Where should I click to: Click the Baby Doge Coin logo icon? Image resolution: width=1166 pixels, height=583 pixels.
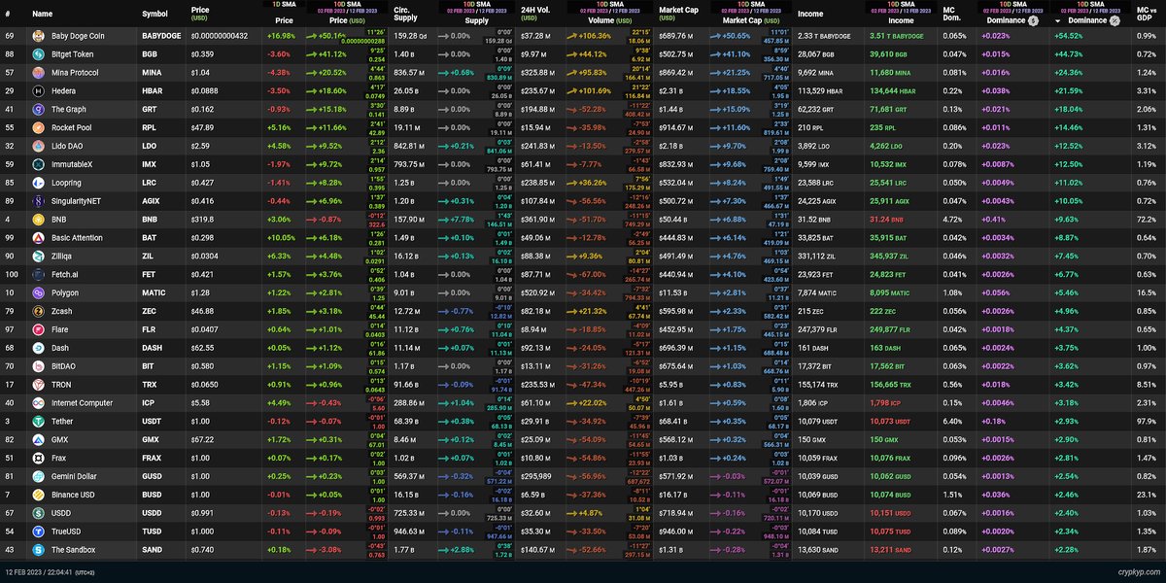point(38,35)
